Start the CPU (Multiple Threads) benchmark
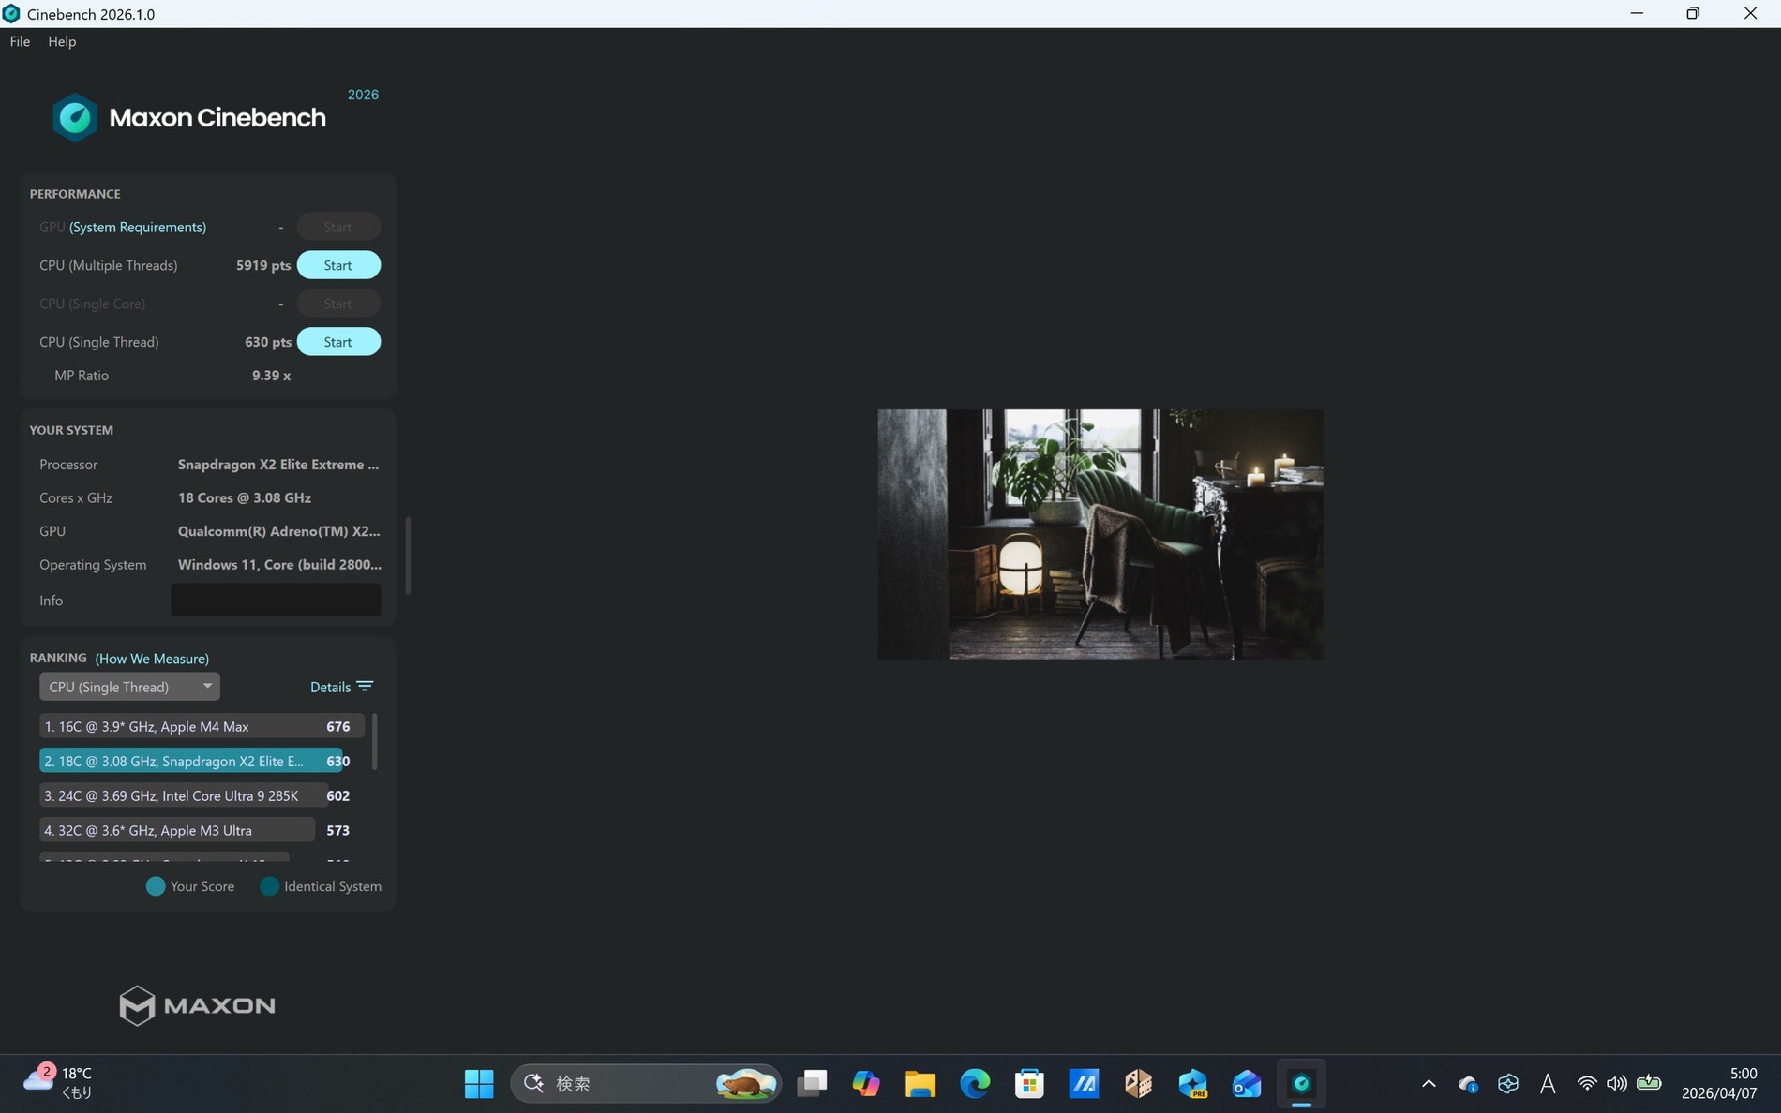The image size is (1781, 1113). coord(338,265)
